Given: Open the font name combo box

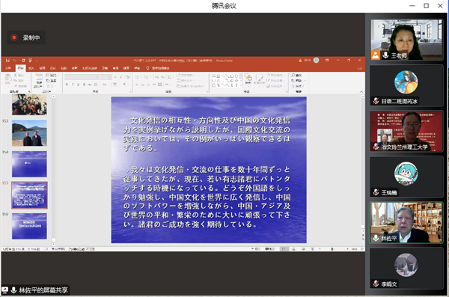Looking at the screenshot, I should (82, 77).
